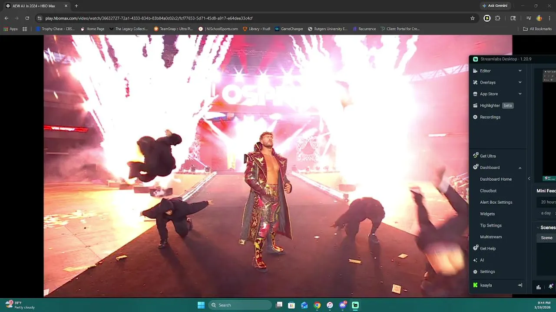Open Dashboard Home
Image resolution: width=556 pixels, height=312 pixels.
point(496,179)
